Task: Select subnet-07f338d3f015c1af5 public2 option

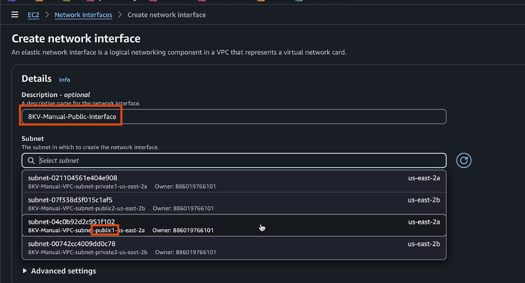Action: [234, 204]
